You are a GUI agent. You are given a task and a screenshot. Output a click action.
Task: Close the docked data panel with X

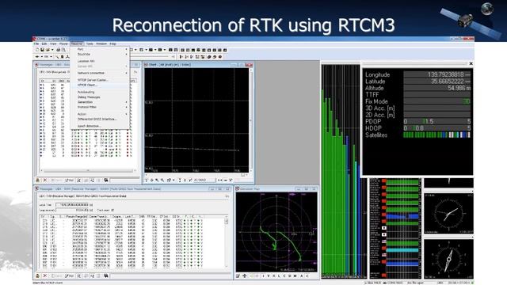coord(471,63)
